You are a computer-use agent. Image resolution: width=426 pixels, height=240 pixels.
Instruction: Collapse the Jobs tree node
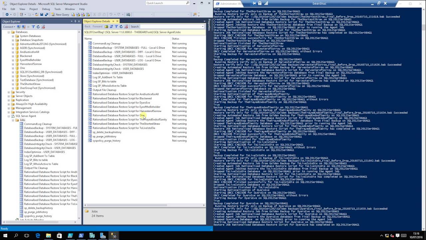13,120
